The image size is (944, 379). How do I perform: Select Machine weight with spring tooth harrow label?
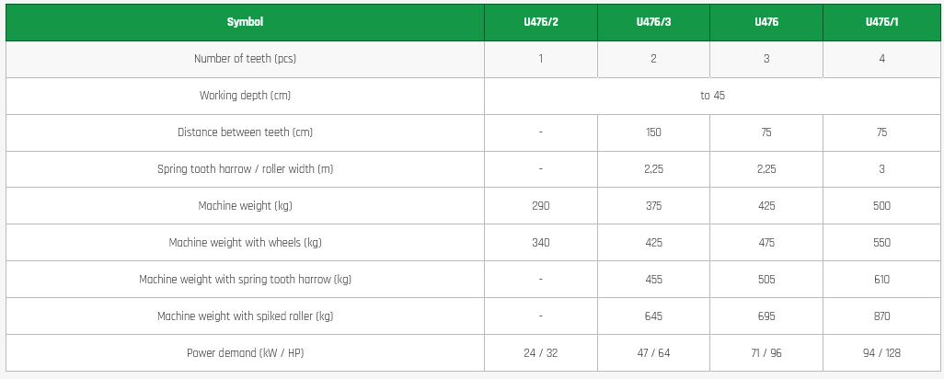(x=245, y=280)
